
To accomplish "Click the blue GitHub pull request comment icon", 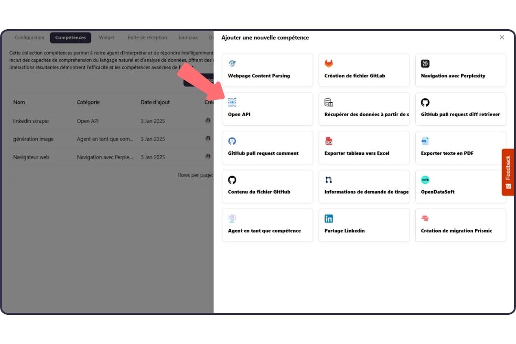I will [232, 141].
